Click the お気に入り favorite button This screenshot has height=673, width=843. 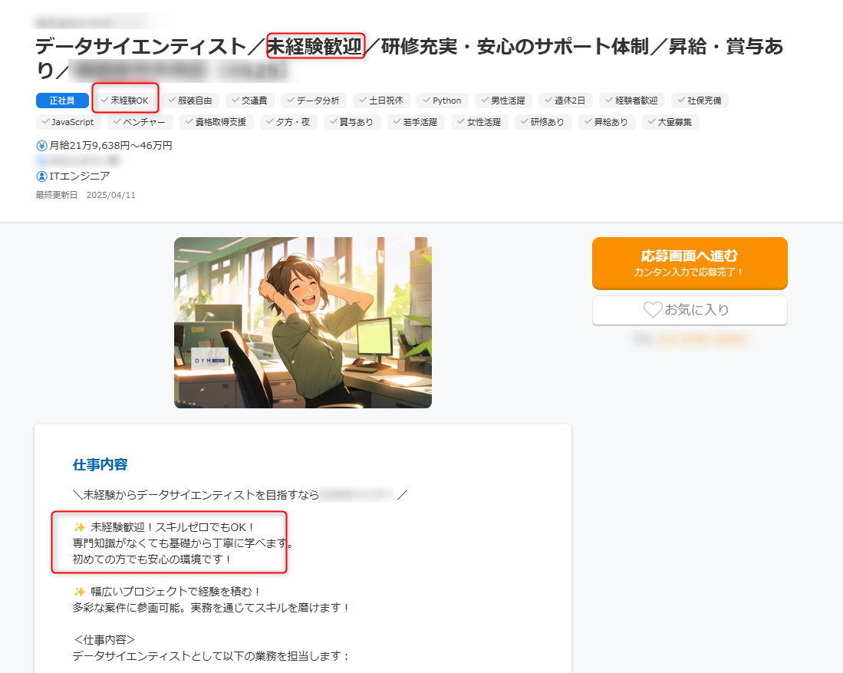coord(689,310)
